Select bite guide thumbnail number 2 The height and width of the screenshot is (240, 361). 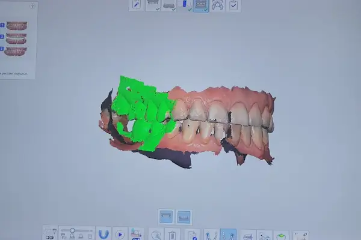(16, 38)
